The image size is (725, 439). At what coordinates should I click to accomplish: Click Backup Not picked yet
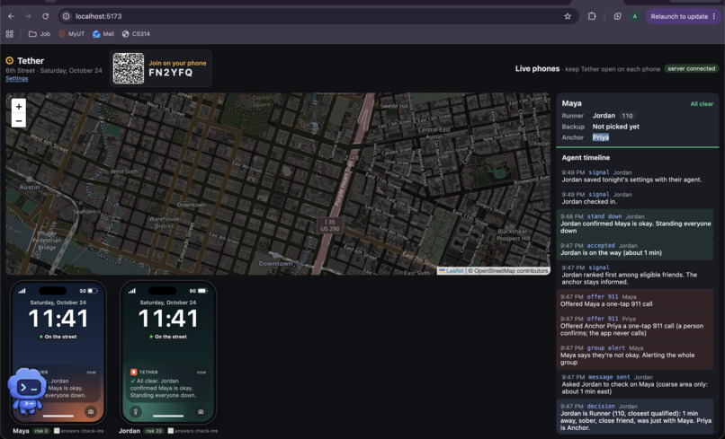tap(615, 127)
